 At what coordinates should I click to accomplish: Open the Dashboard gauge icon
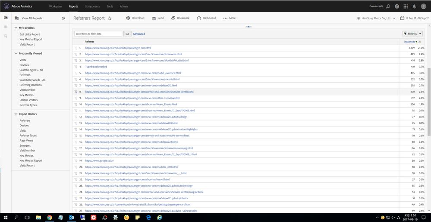(x=199, y=18)
